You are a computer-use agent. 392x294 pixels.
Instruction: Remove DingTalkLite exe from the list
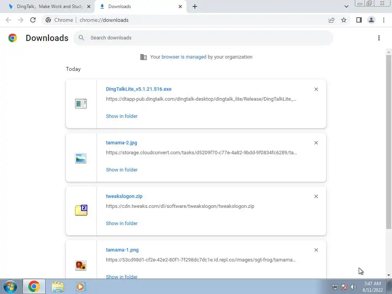click(316, 89)
